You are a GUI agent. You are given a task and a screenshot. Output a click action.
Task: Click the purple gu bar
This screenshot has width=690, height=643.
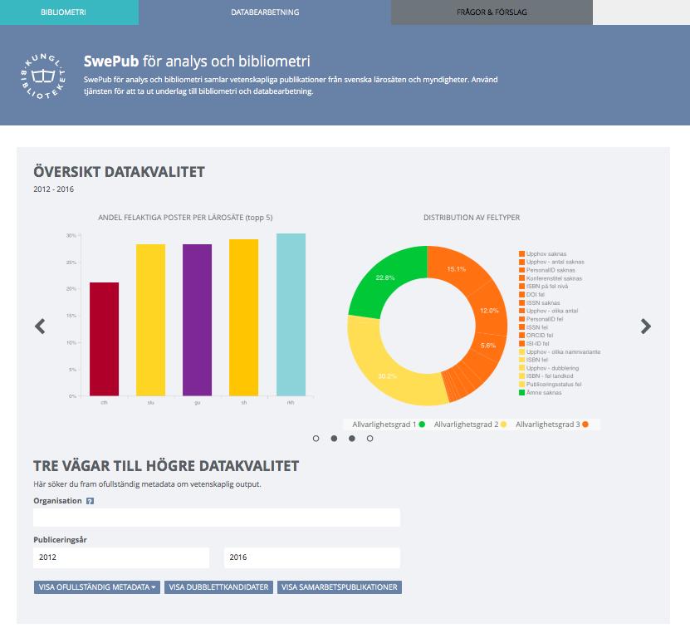click(x=197, y=320)
